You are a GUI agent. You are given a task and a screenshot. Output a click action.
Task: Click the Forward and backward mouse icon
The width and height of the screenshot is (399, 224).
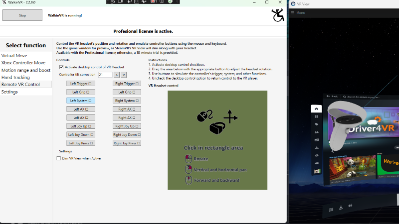188,180
